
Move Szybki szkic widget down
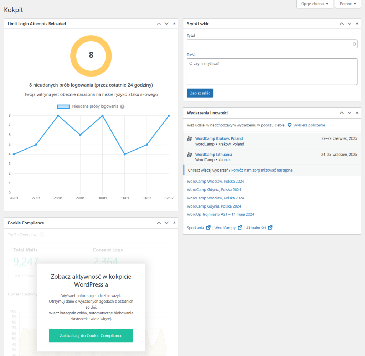pyautogui.click(x=349, y=24)
